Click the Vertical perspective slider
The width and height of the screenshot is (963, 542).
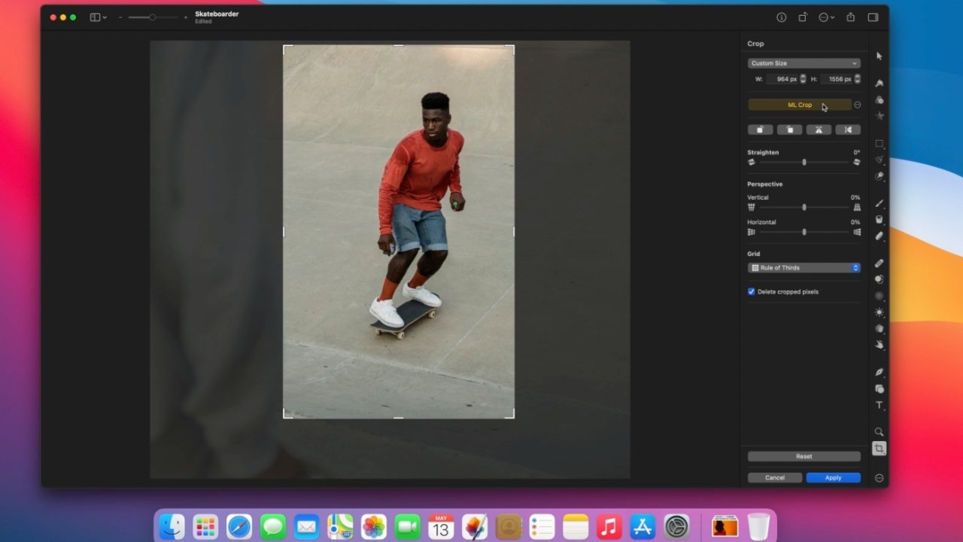click(x=804, y=207)
